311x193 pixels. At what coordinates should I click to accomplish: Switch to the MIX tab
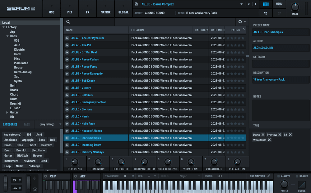pyautogui.click(x=70, y=9)
